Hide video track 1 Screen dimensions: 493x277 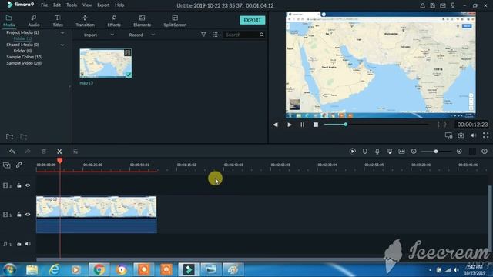click(x=28, y=215)
